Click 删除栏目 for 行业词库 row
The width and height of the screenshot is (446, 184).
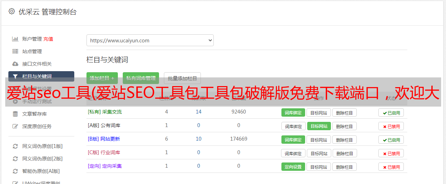345,153
